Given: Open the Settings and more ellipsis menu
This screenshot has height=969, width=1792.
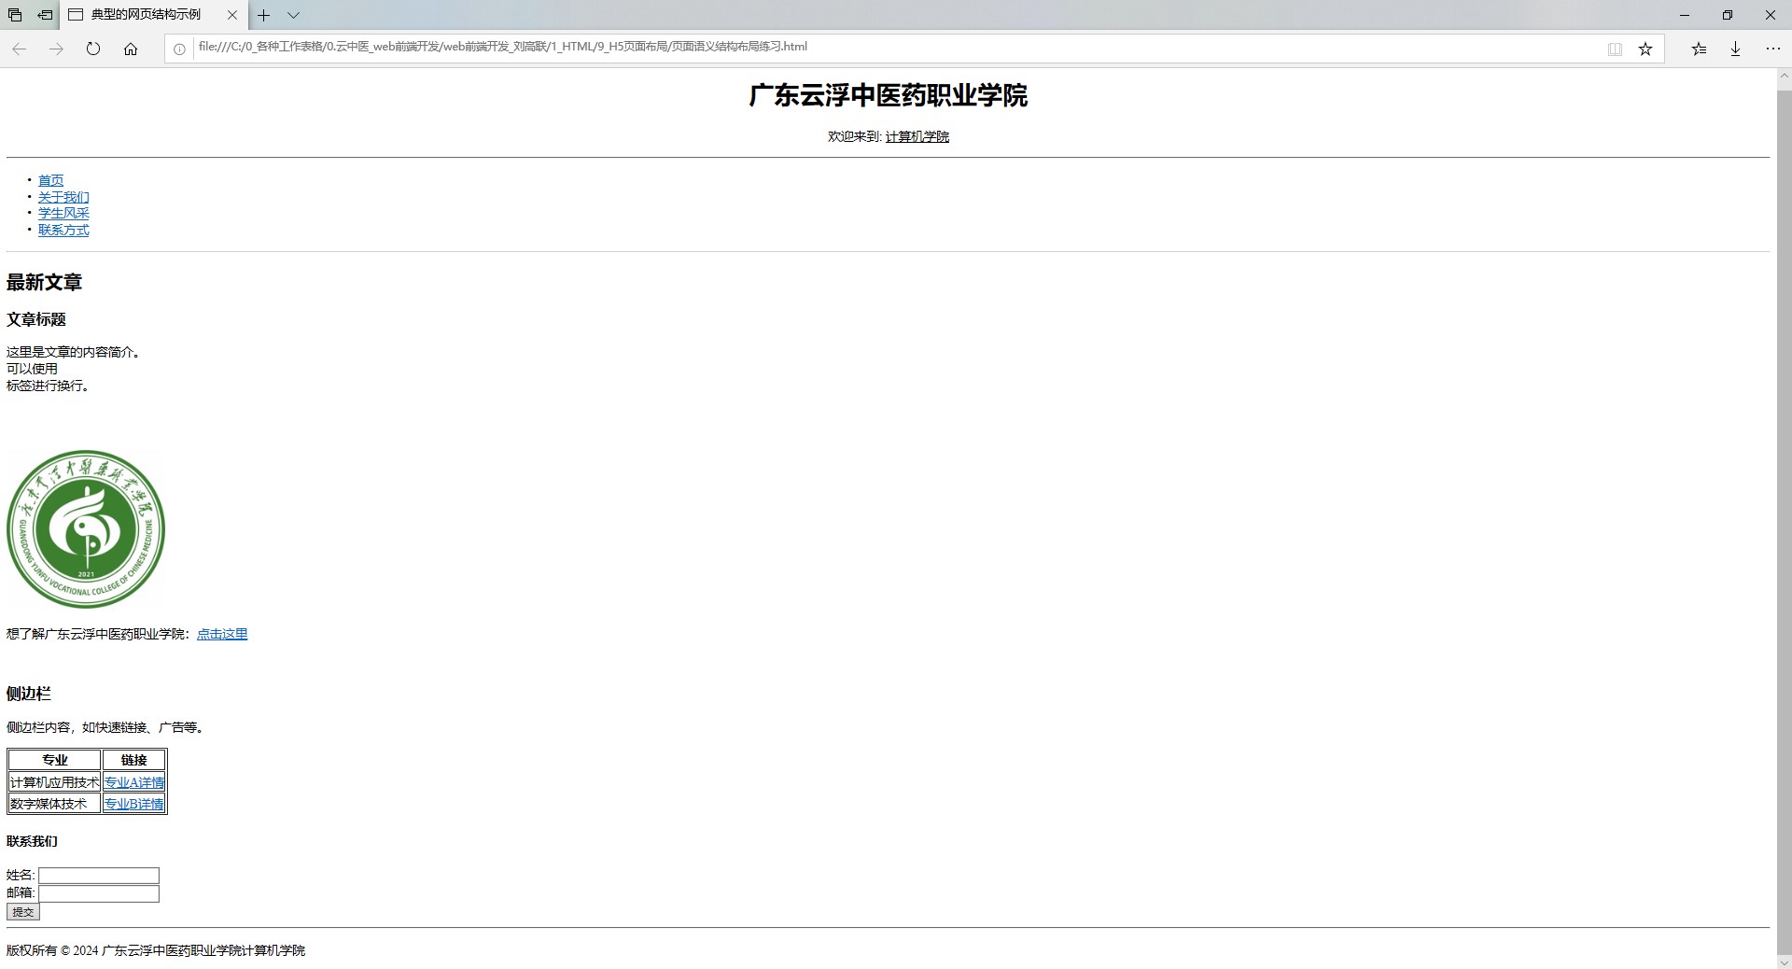Looking at the screenshot, I should point(1773,49).
